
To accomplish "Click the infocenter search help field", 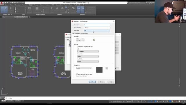I will (x=137, y=3).
